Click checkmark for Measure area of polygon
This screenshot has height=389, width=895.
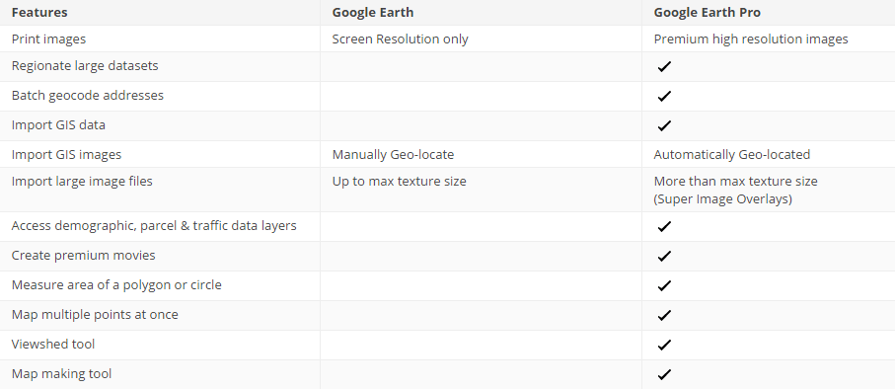point(663,286)
